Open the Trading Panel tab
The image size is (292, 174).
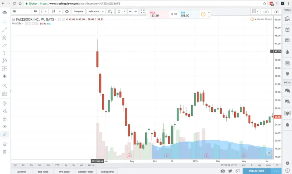click(x=107, y=171)
